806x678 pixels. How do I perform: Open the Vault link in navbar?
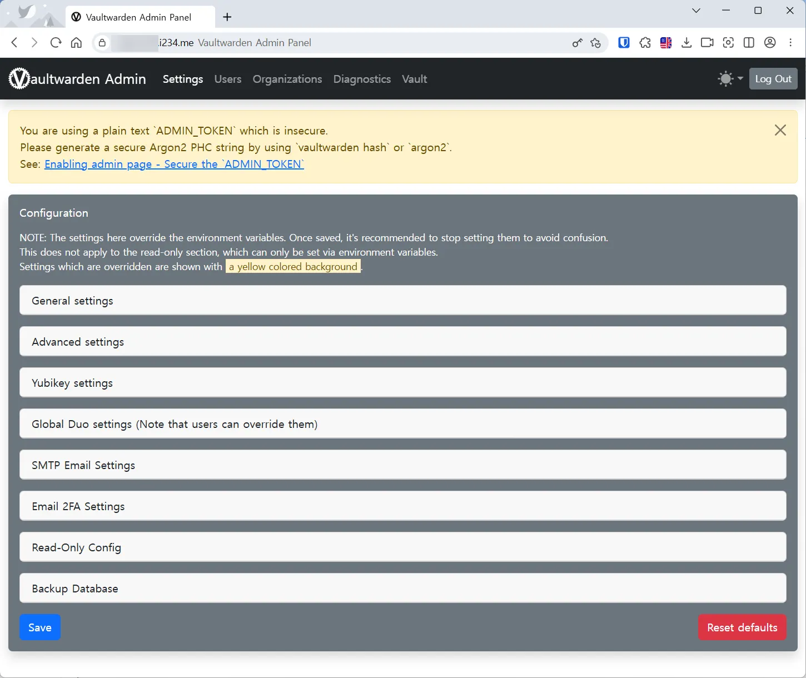pyautogui.click(x=415, y=79)
